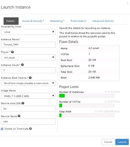Click the 0 GB Ephemeral Disk value
The height and width of the screenshot is (147, 130).
click(91, 66)
